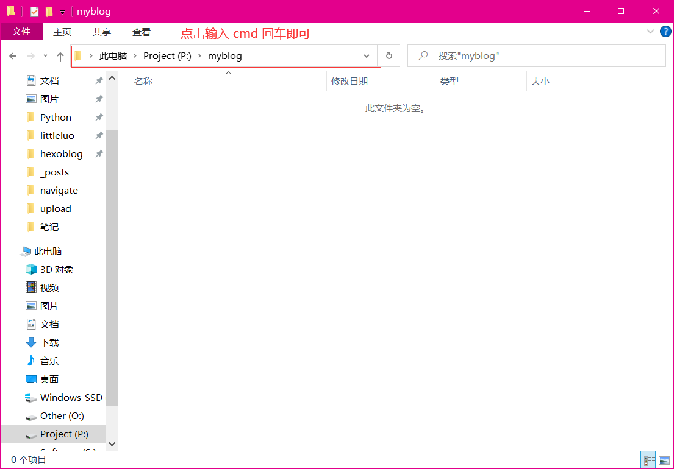
Task: Expand the ribbon with chevron arrow
Action: click(650, 32)
